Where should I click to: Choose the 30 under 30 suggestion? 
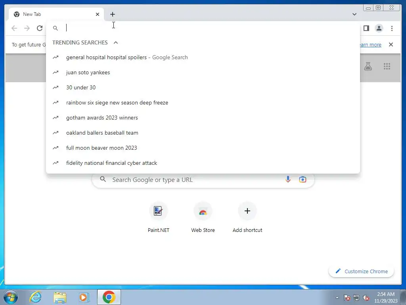click(x=203, y=87)
